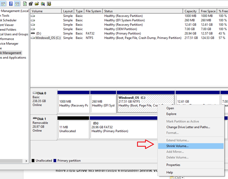The width and height of the screenshot is (228, 179).
Task: Sort by the File System column header
Action: point(93,11)
